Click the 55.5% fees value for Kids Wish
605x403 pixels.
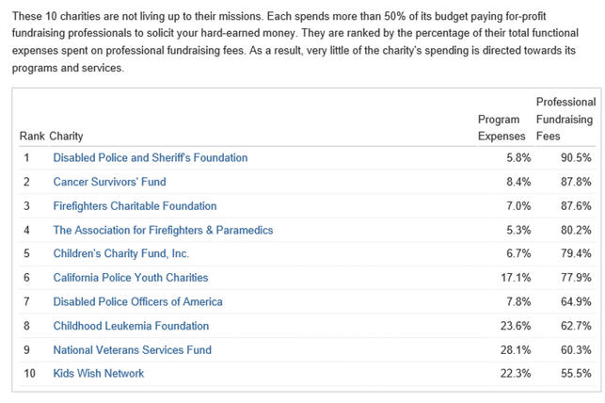(x=576, y=374)
